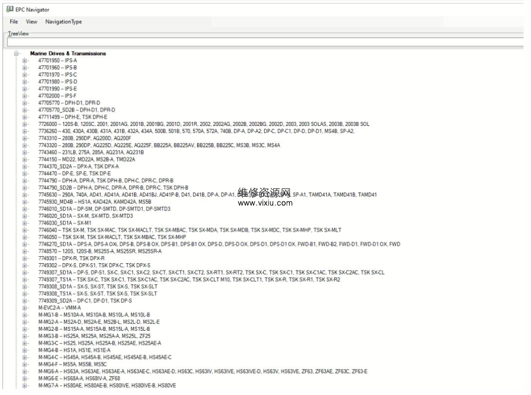Viewport: 531px width, 395px height.
Task: Expand the 7743460 node
Action: tap(24, 153)
